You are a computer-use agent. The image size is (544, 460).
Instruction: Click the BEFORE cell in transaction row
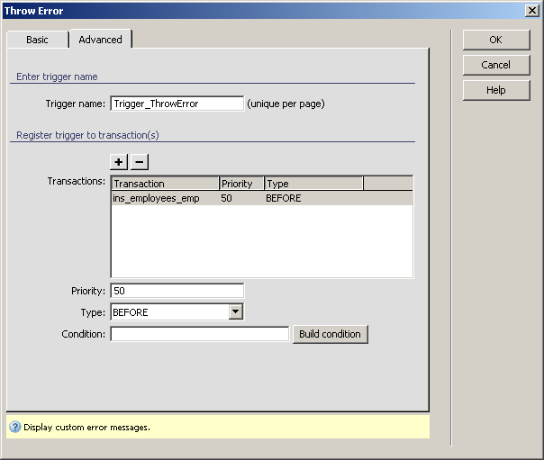[284, 198]
